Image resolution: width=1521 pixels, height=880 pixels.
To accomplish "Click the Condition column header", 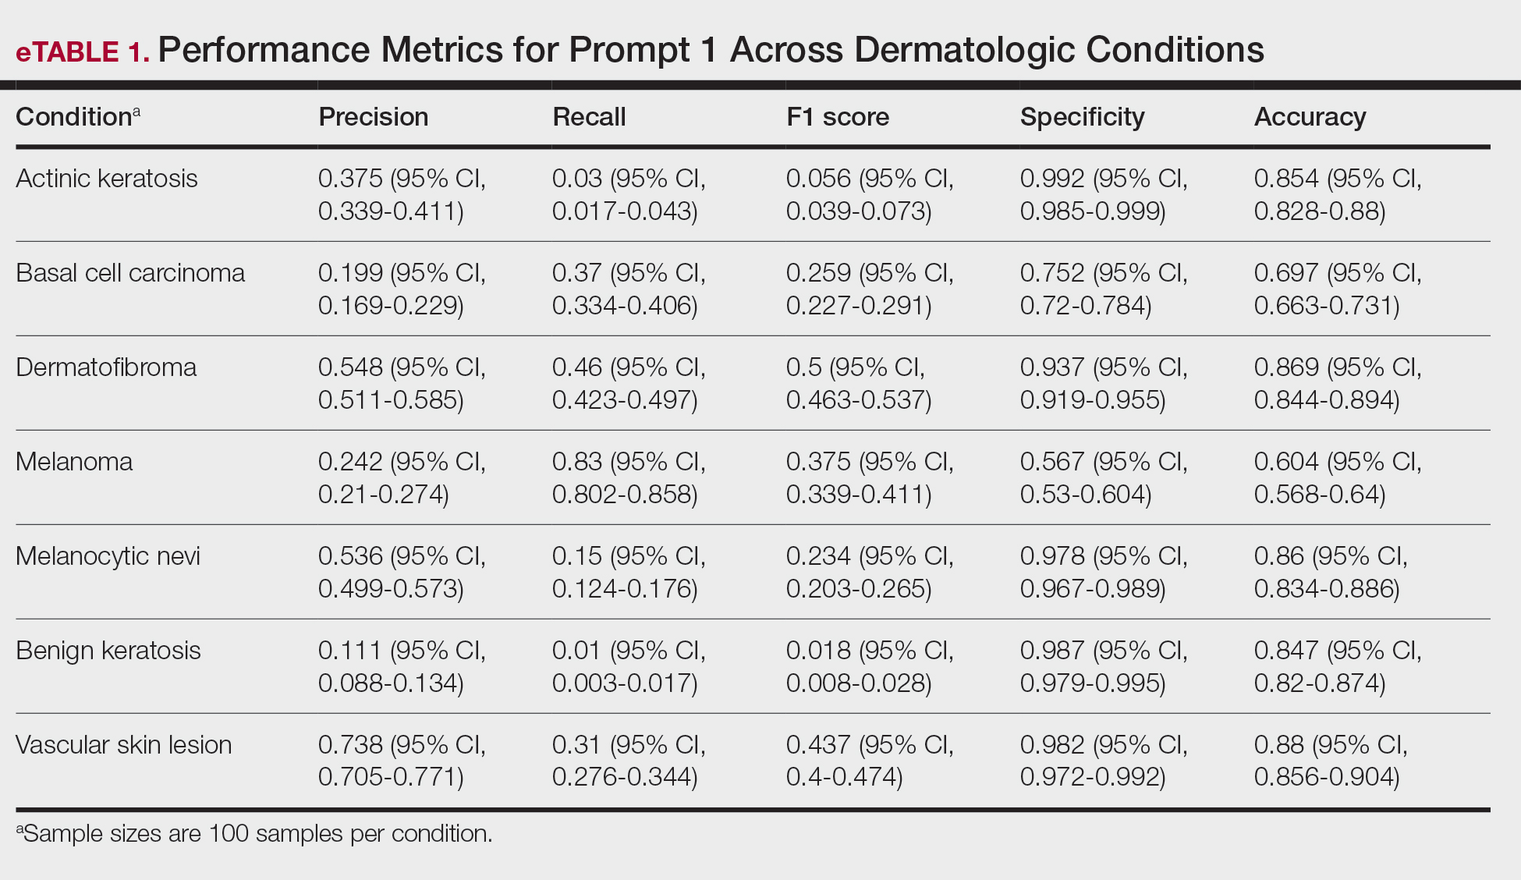I will click(75, 117).
